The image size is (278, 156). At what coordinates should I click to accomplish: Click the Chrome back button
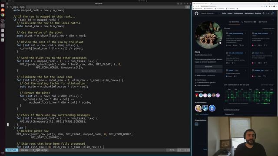[x=194, y=6]
